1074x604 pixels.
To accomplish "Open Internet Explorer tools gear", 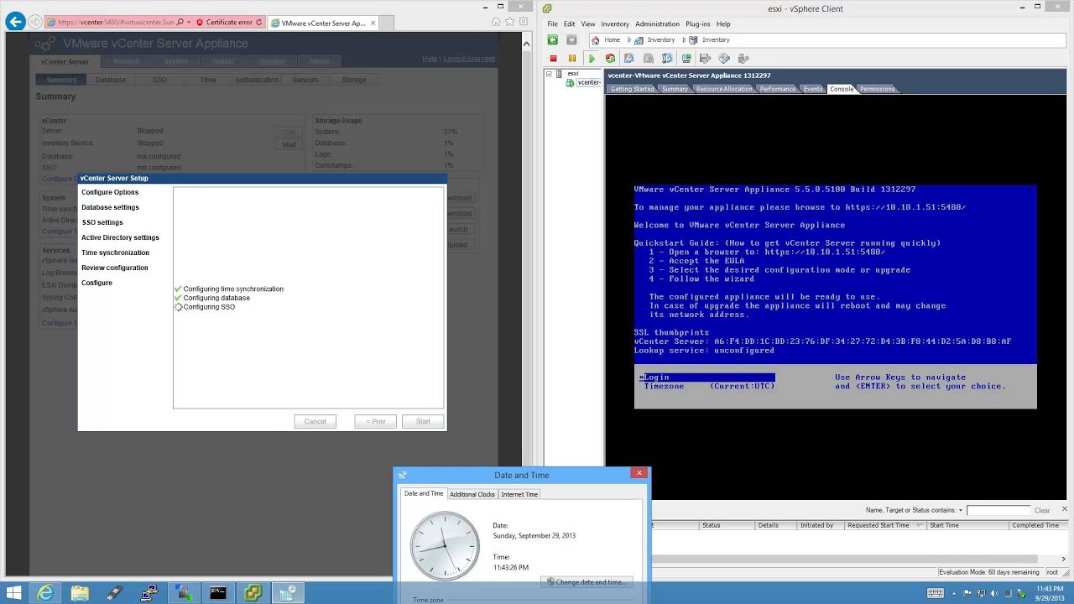I will (524, 22).
